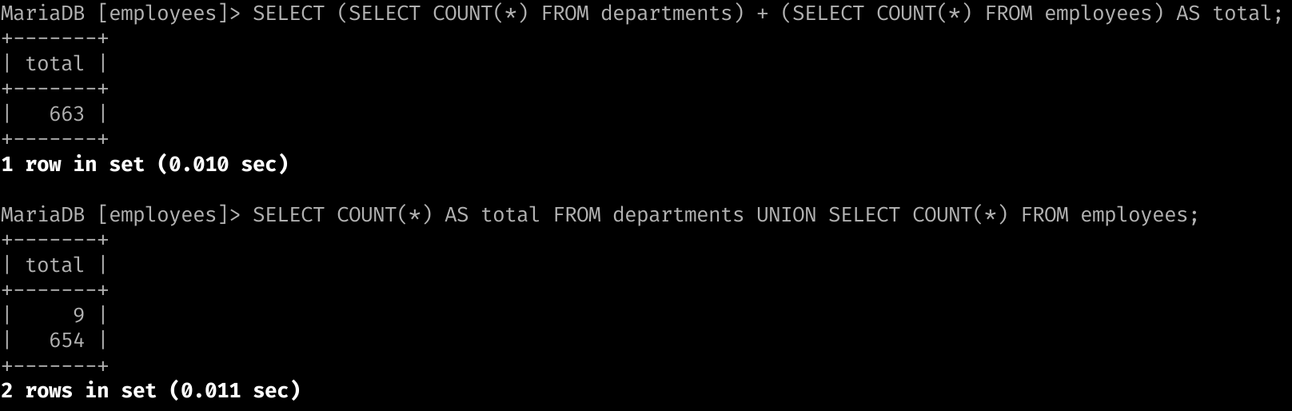Click the plus operator between the subqueries
The width and height of the screenshot is (1292, 411).
(x=762, y=14)
